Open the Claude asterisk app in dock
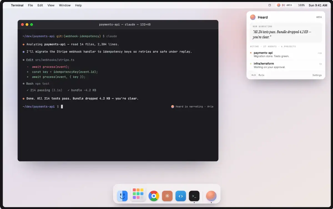Screen dimensions: 333x209 167,196
